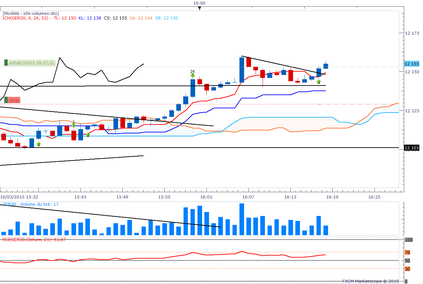Click the RSI 30 oversold level tag
This screenshot has height=284, width=423.
(407, 269)
